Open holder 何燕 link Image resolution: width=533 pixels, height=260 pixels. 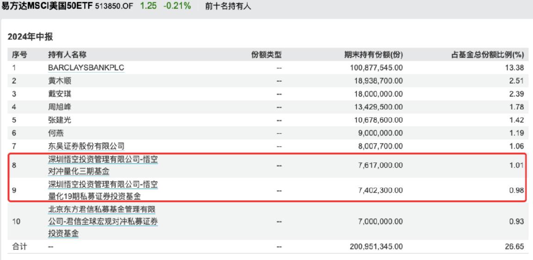coord(56,133)
